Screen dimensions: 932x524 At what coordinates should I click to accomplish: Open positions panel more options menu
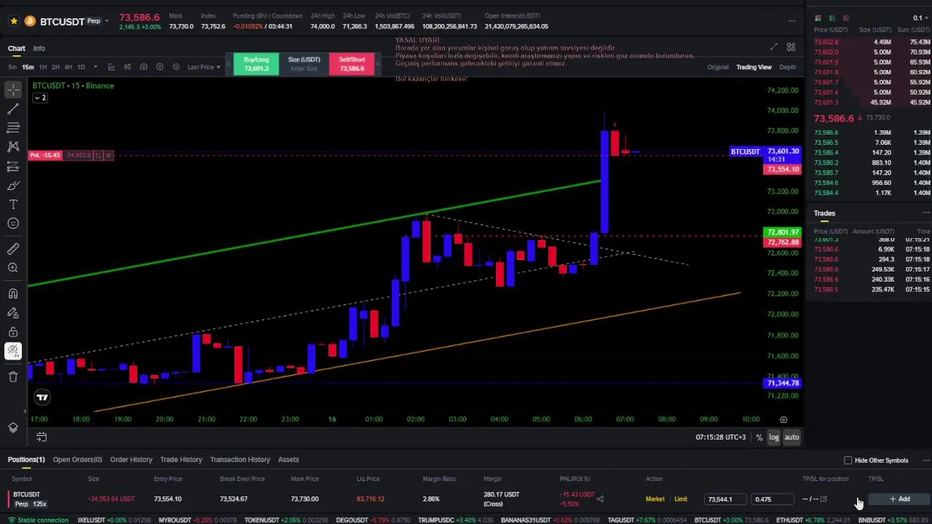(925, 460)
